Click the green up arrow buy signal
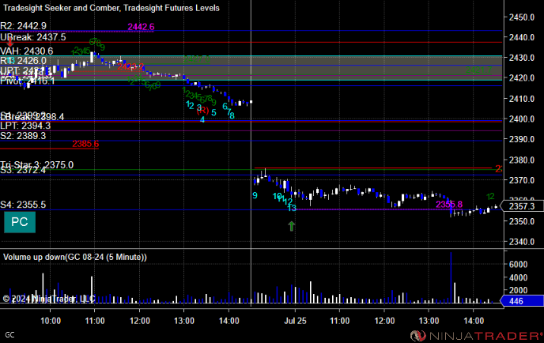Image resolution: width=544 pixels, height=343 pixels. tap(292, 226)
